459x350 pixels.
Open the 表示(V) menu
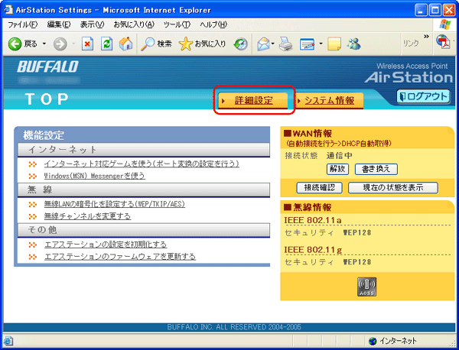pyautogui.click(x=92, y=25)
